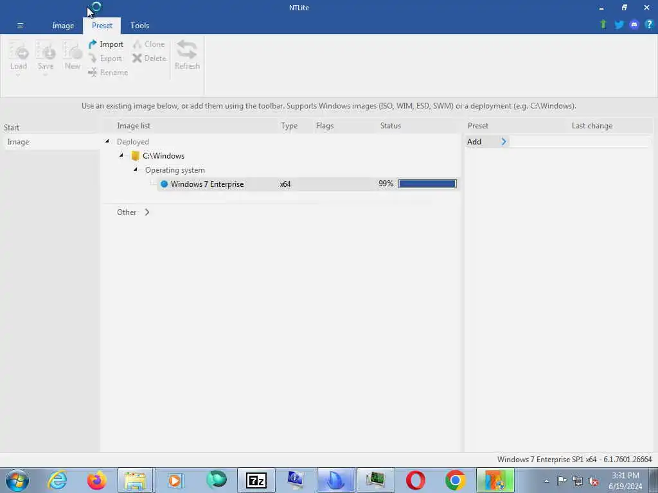This screenshot has width=658, height=493.
Task: Select Image in the left Start sidebar
Action: 51,142
